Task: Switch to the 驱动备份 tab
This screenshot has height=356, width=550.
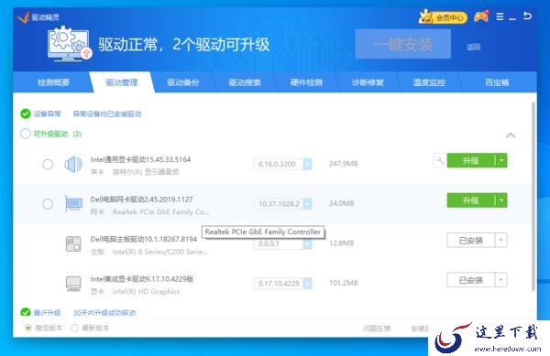Action: (183, 82)
